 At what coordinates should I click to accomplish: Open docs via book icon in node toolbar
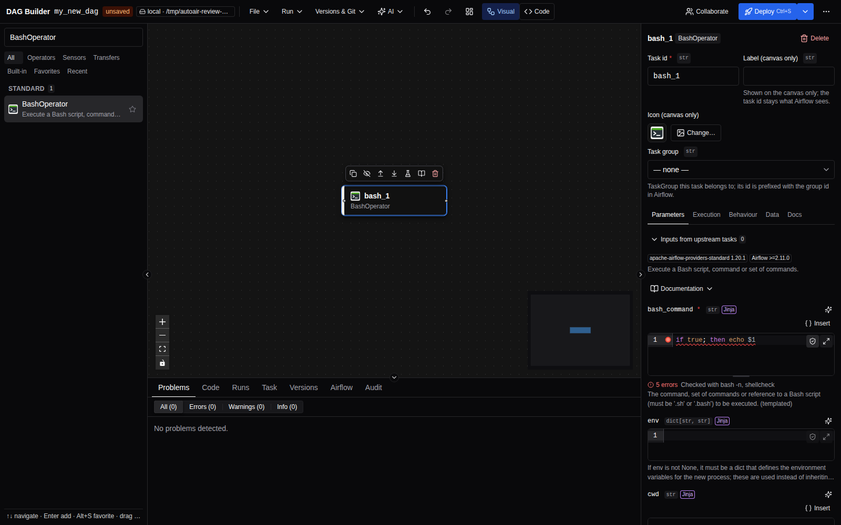point(422,173)
